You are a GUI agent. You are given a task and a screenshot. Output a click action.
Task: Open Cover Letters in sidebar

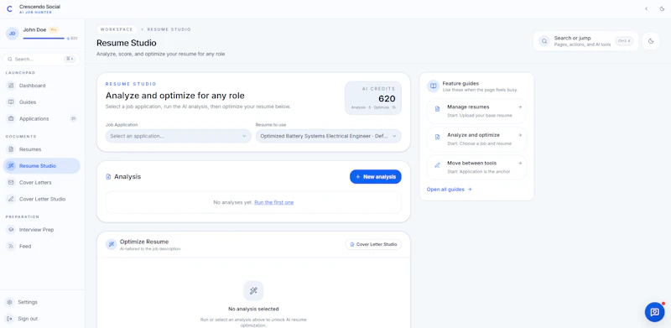[x=41, y=182]
